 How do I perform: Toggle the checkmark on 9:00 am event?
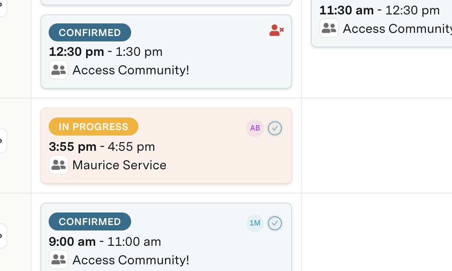tap(275, 223)
